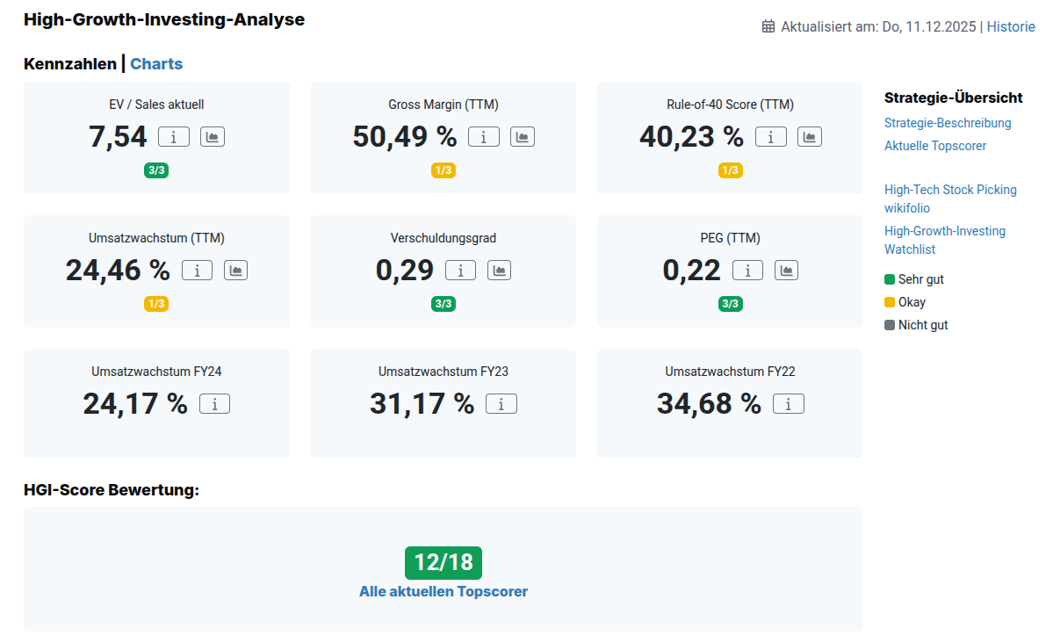The image size is (1053, 643).
Task: Click info icon beside Rule-of-40 Score
Action: (770, 136)
